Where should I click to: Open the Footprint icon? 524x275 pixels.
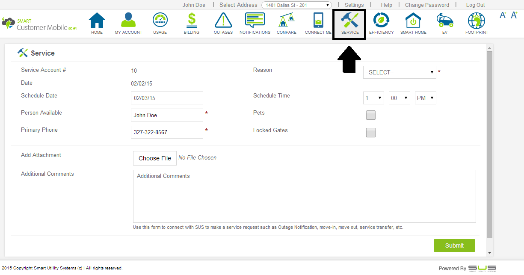[x=477, y=21]
